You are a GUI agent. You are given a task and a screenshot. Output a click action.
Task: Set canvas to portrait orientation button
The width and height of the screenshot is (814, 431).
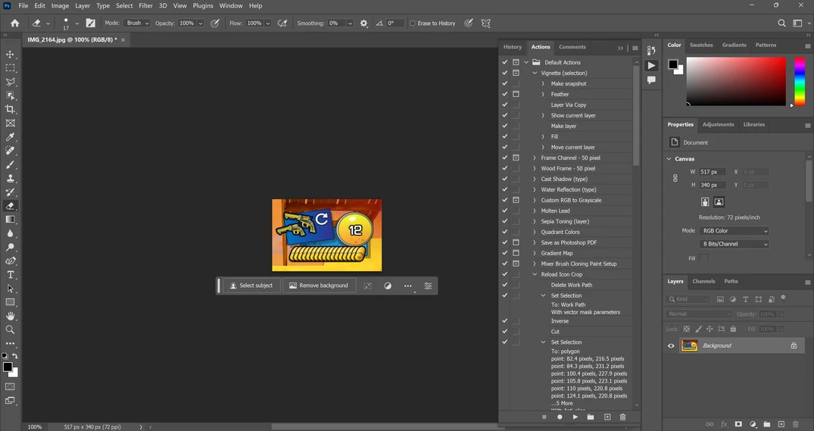click(705, 202)
